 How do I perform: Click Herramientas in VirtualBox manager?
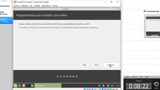click(x=5, y=6)
